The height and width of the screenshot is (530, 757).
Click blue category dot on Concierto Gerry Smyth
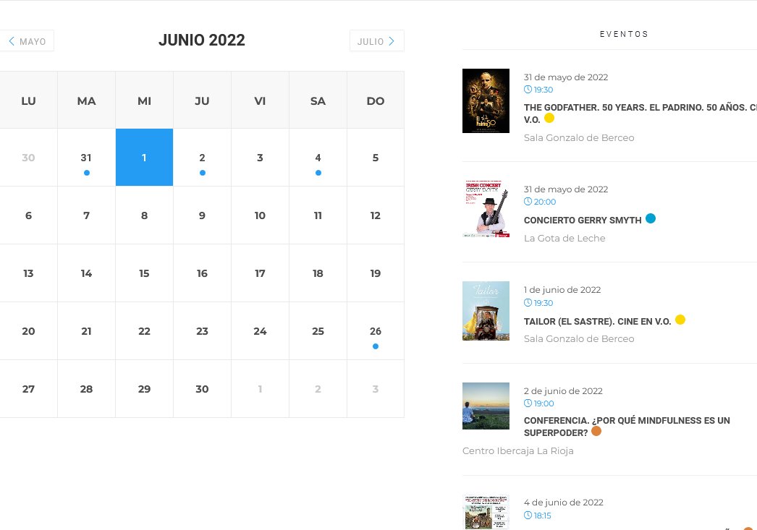[x=651, y=218]
